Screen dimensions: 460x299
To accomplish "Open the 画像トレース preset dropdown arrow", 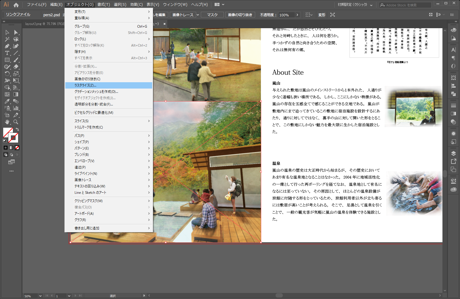I will (x=198, y=15).
